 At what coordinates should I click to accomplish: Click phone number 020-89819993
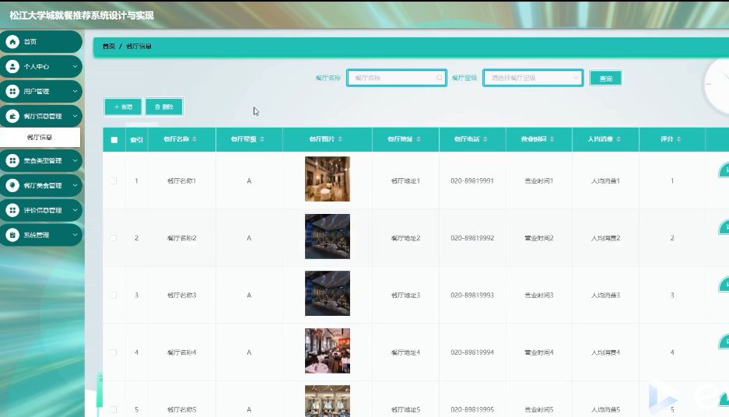pos(472,295)
